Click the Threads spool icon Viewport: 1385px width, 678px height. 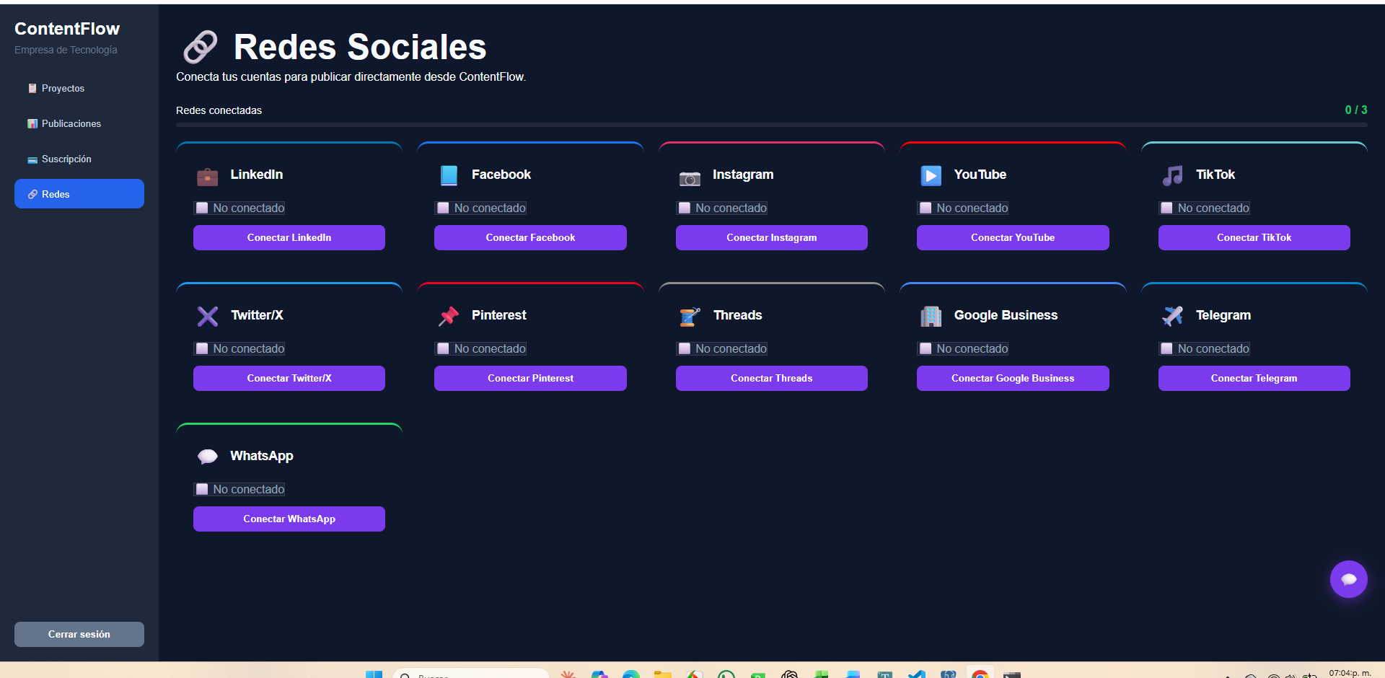[690, 317]
